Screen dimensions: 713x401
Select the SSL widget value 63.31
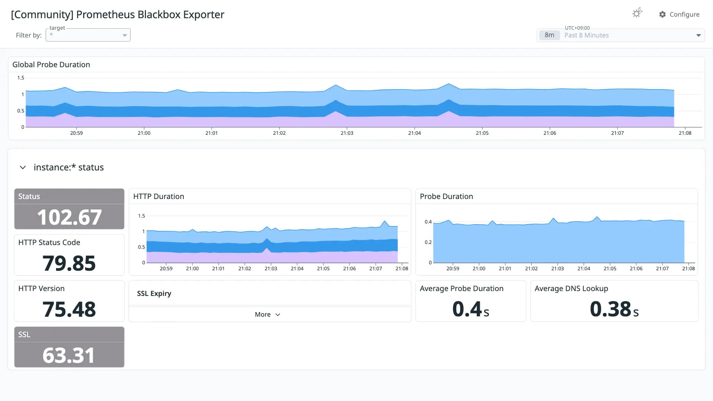coord(69,355)
